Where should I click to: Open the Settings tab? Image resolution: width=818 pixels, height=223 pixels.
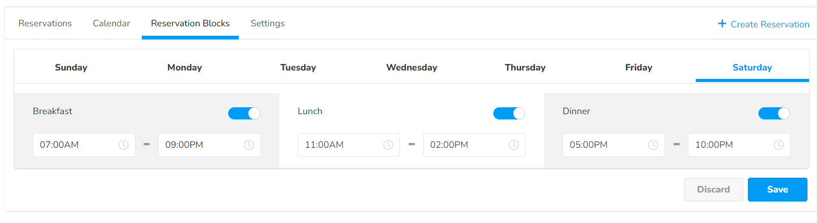pyautogui.click(x=267, y=24)
